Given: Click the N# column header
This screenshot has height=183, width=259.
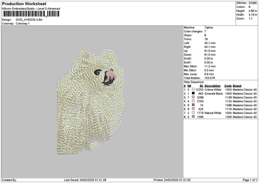Looking at the screenshot, I should (188, 85).
